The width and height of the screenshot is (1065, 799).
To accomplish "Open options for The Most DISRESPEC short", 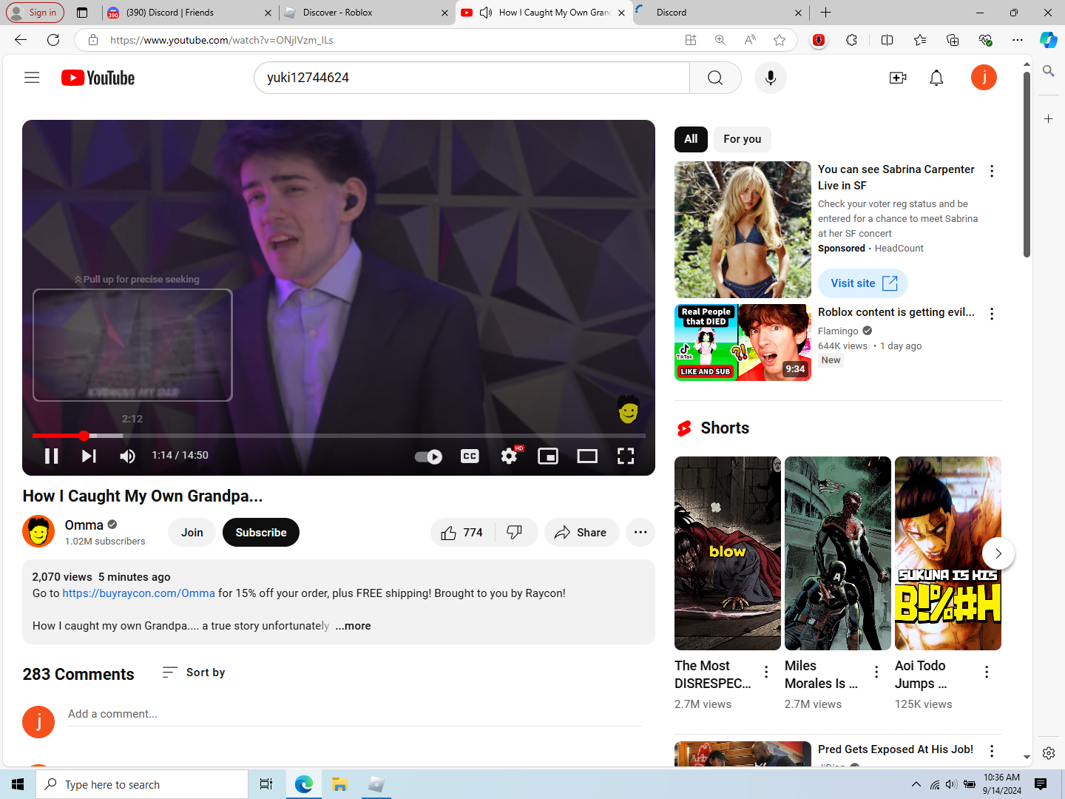I will click(x=766, y=672).
